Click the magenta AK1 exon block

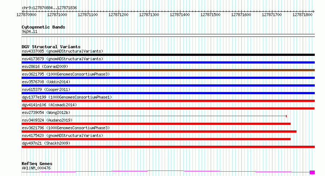(x=312, y=172)
